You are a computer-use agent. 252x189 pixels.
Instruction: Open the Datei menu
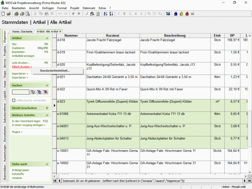click(5, 8)
